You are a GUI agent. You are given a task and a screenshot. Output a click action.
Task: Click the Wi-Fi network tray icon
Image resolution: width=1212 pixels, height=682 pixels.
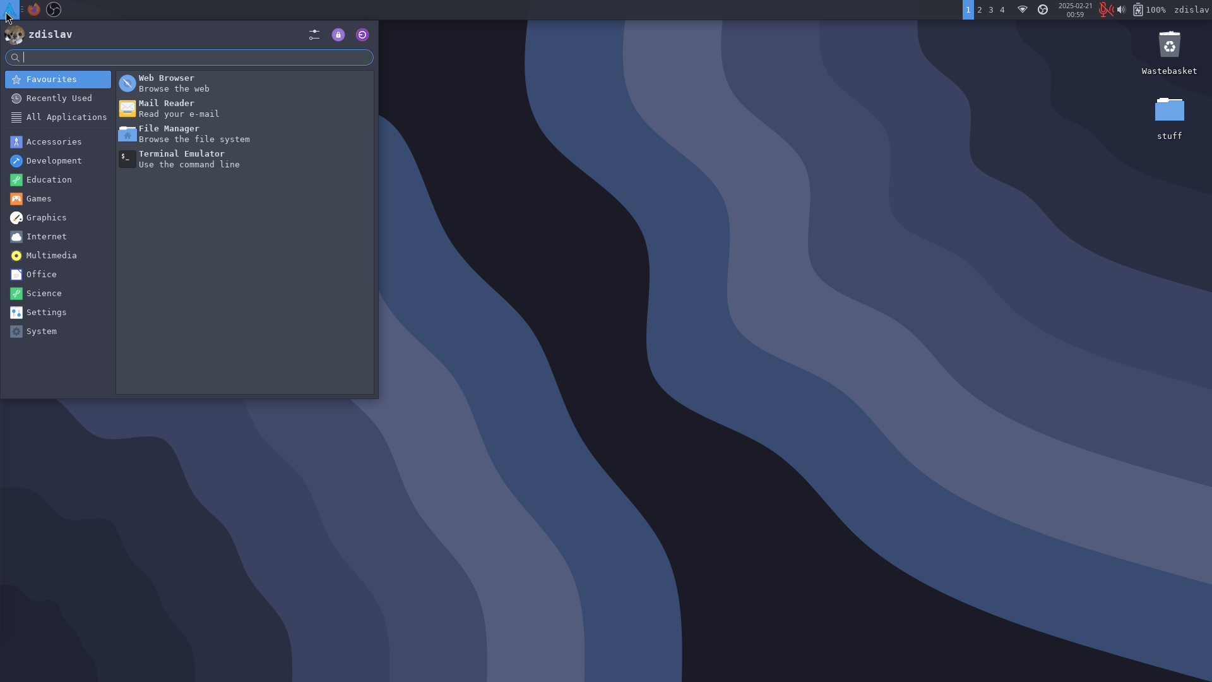click(1022, 9)
